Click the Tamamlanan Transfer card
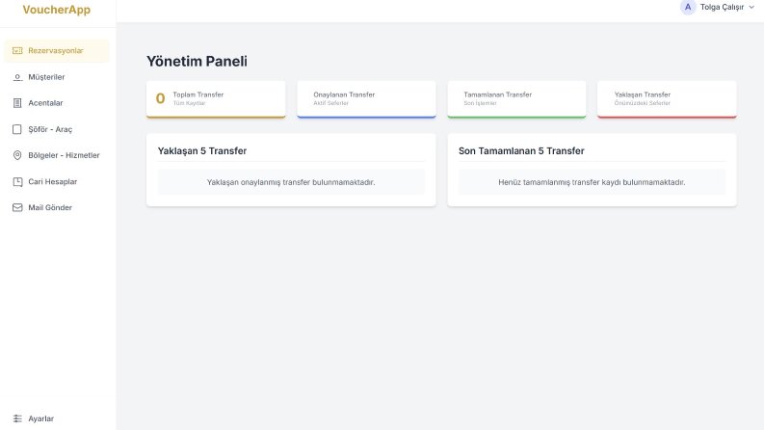 click(x=517, y=99)
